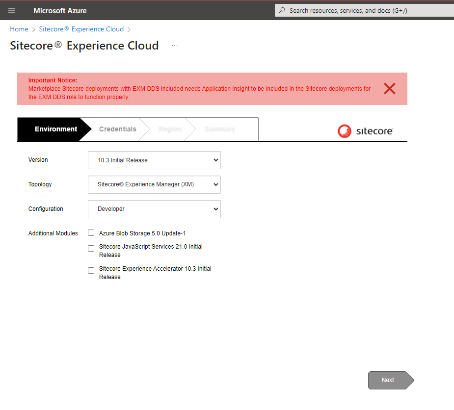Viewport: 454px width, 410px height.
Task: Expand the Configuration dropdown
Action: click(154, 209)
